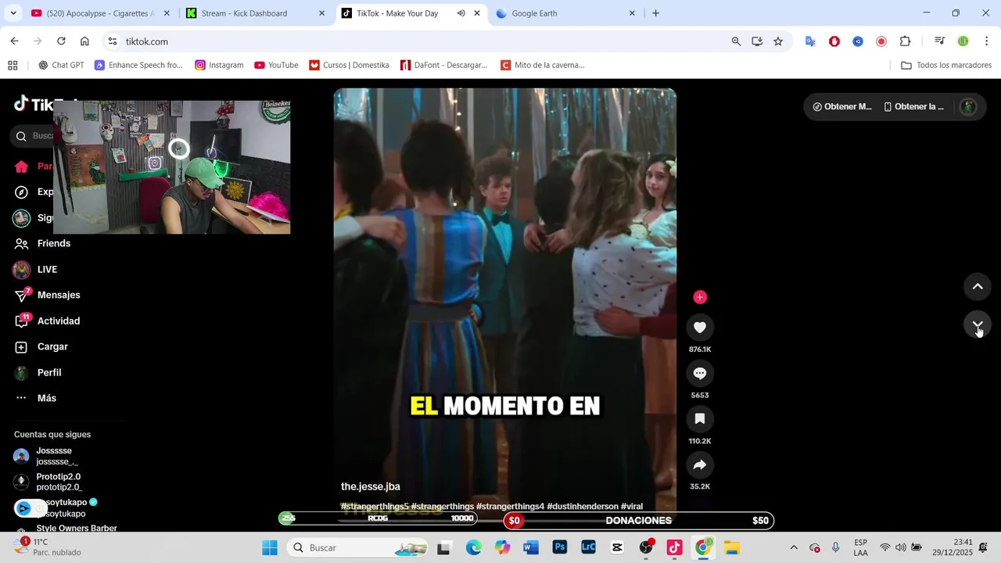Open a new browser tab
This screenshot has height=563, width=1001.
pos(655,13)
